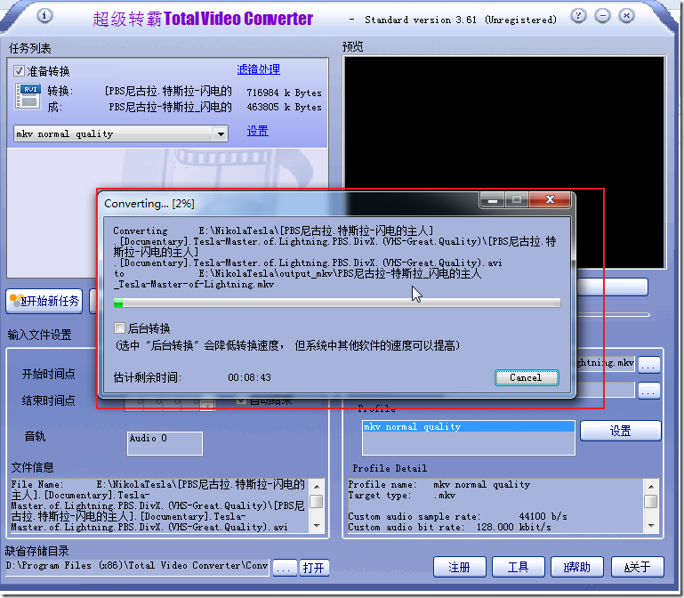Minimize the Converting dialog
This screenshot has height=598, width=684.
click(493, 200)
